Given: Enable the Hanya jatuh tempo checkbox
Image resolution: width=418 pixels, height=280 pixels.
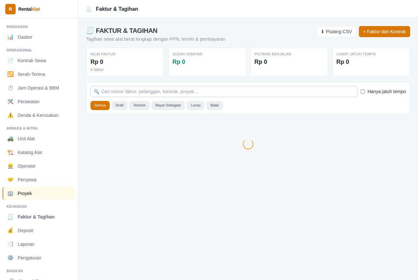Looking at the screenshot, I should tap(362, 92).
